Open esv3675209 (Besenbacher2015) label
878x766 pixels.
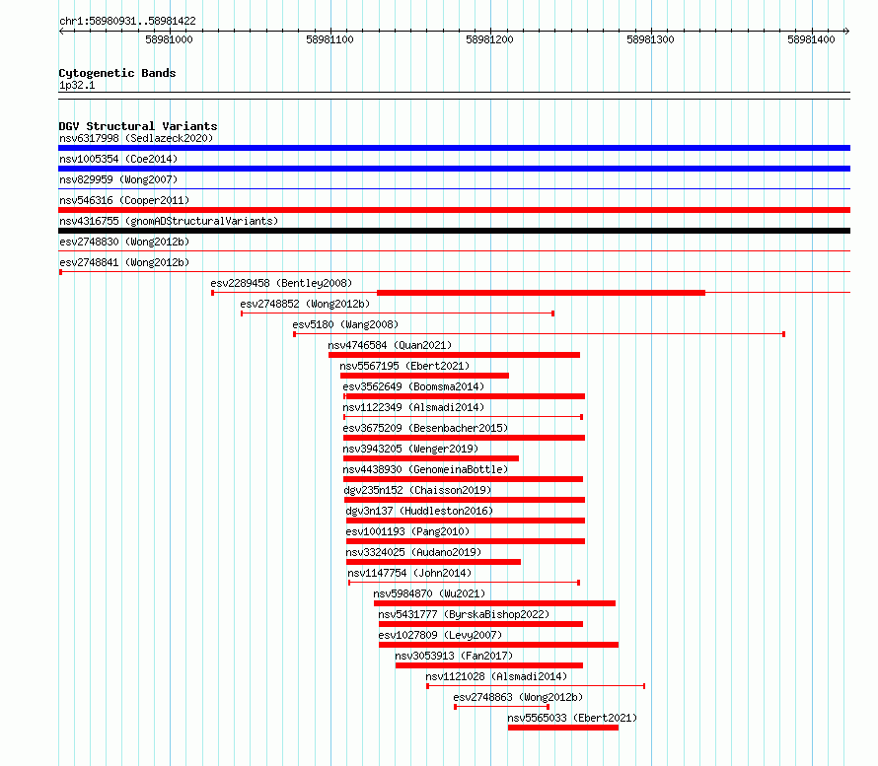click(x=425, y=428)
